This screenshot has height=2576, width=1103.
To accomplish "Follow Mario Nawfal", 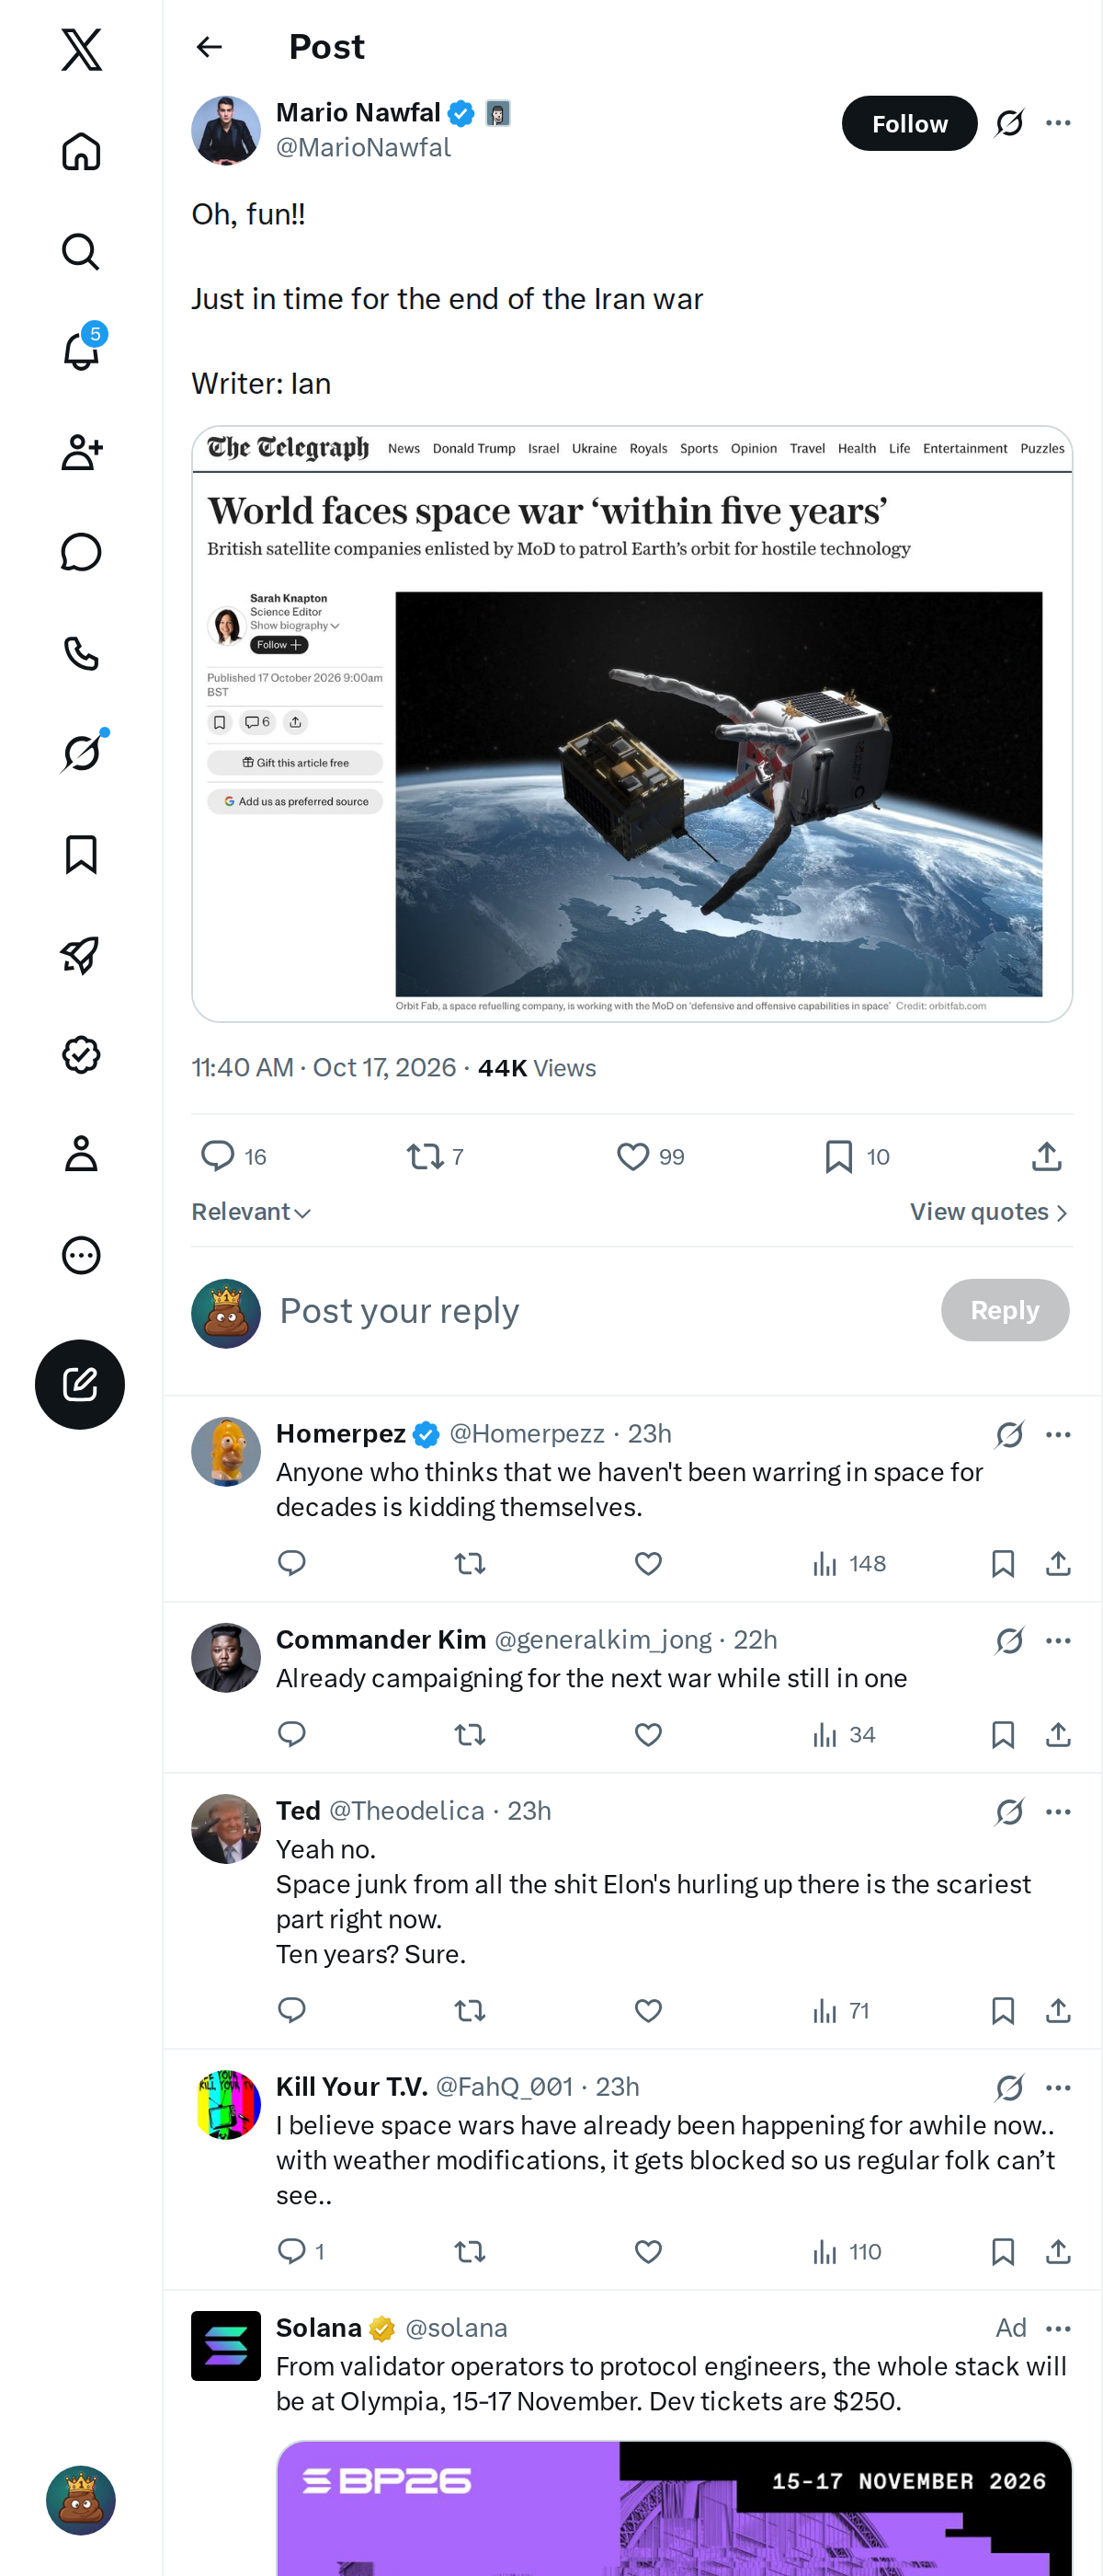I will [x=909, y=123].
